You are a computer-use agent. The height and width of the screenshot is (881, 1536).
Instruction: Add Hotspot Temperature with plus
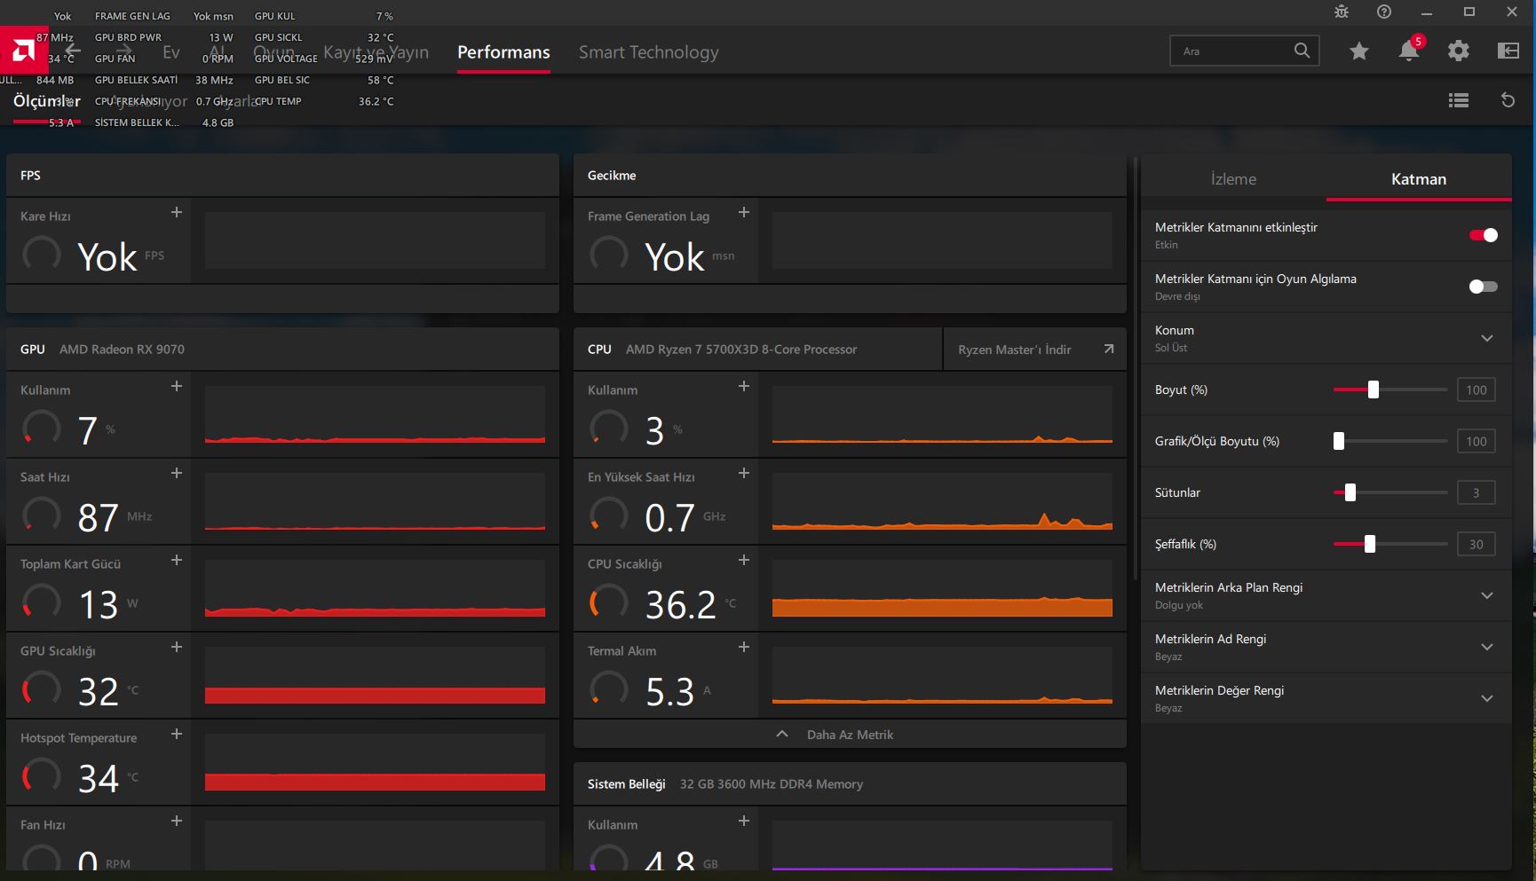176,734
